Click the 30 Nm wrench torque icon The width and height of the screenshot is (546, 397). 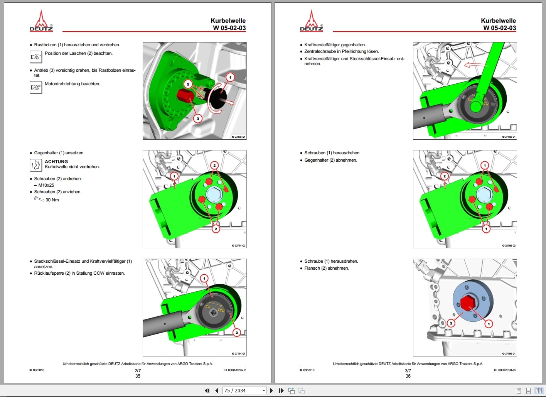[x=39, y=199]
